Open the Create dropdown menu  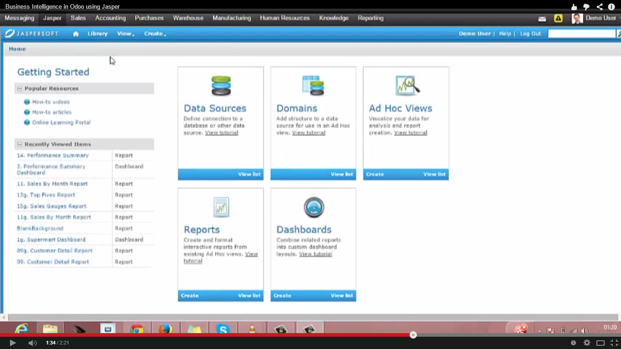point(155,34)
